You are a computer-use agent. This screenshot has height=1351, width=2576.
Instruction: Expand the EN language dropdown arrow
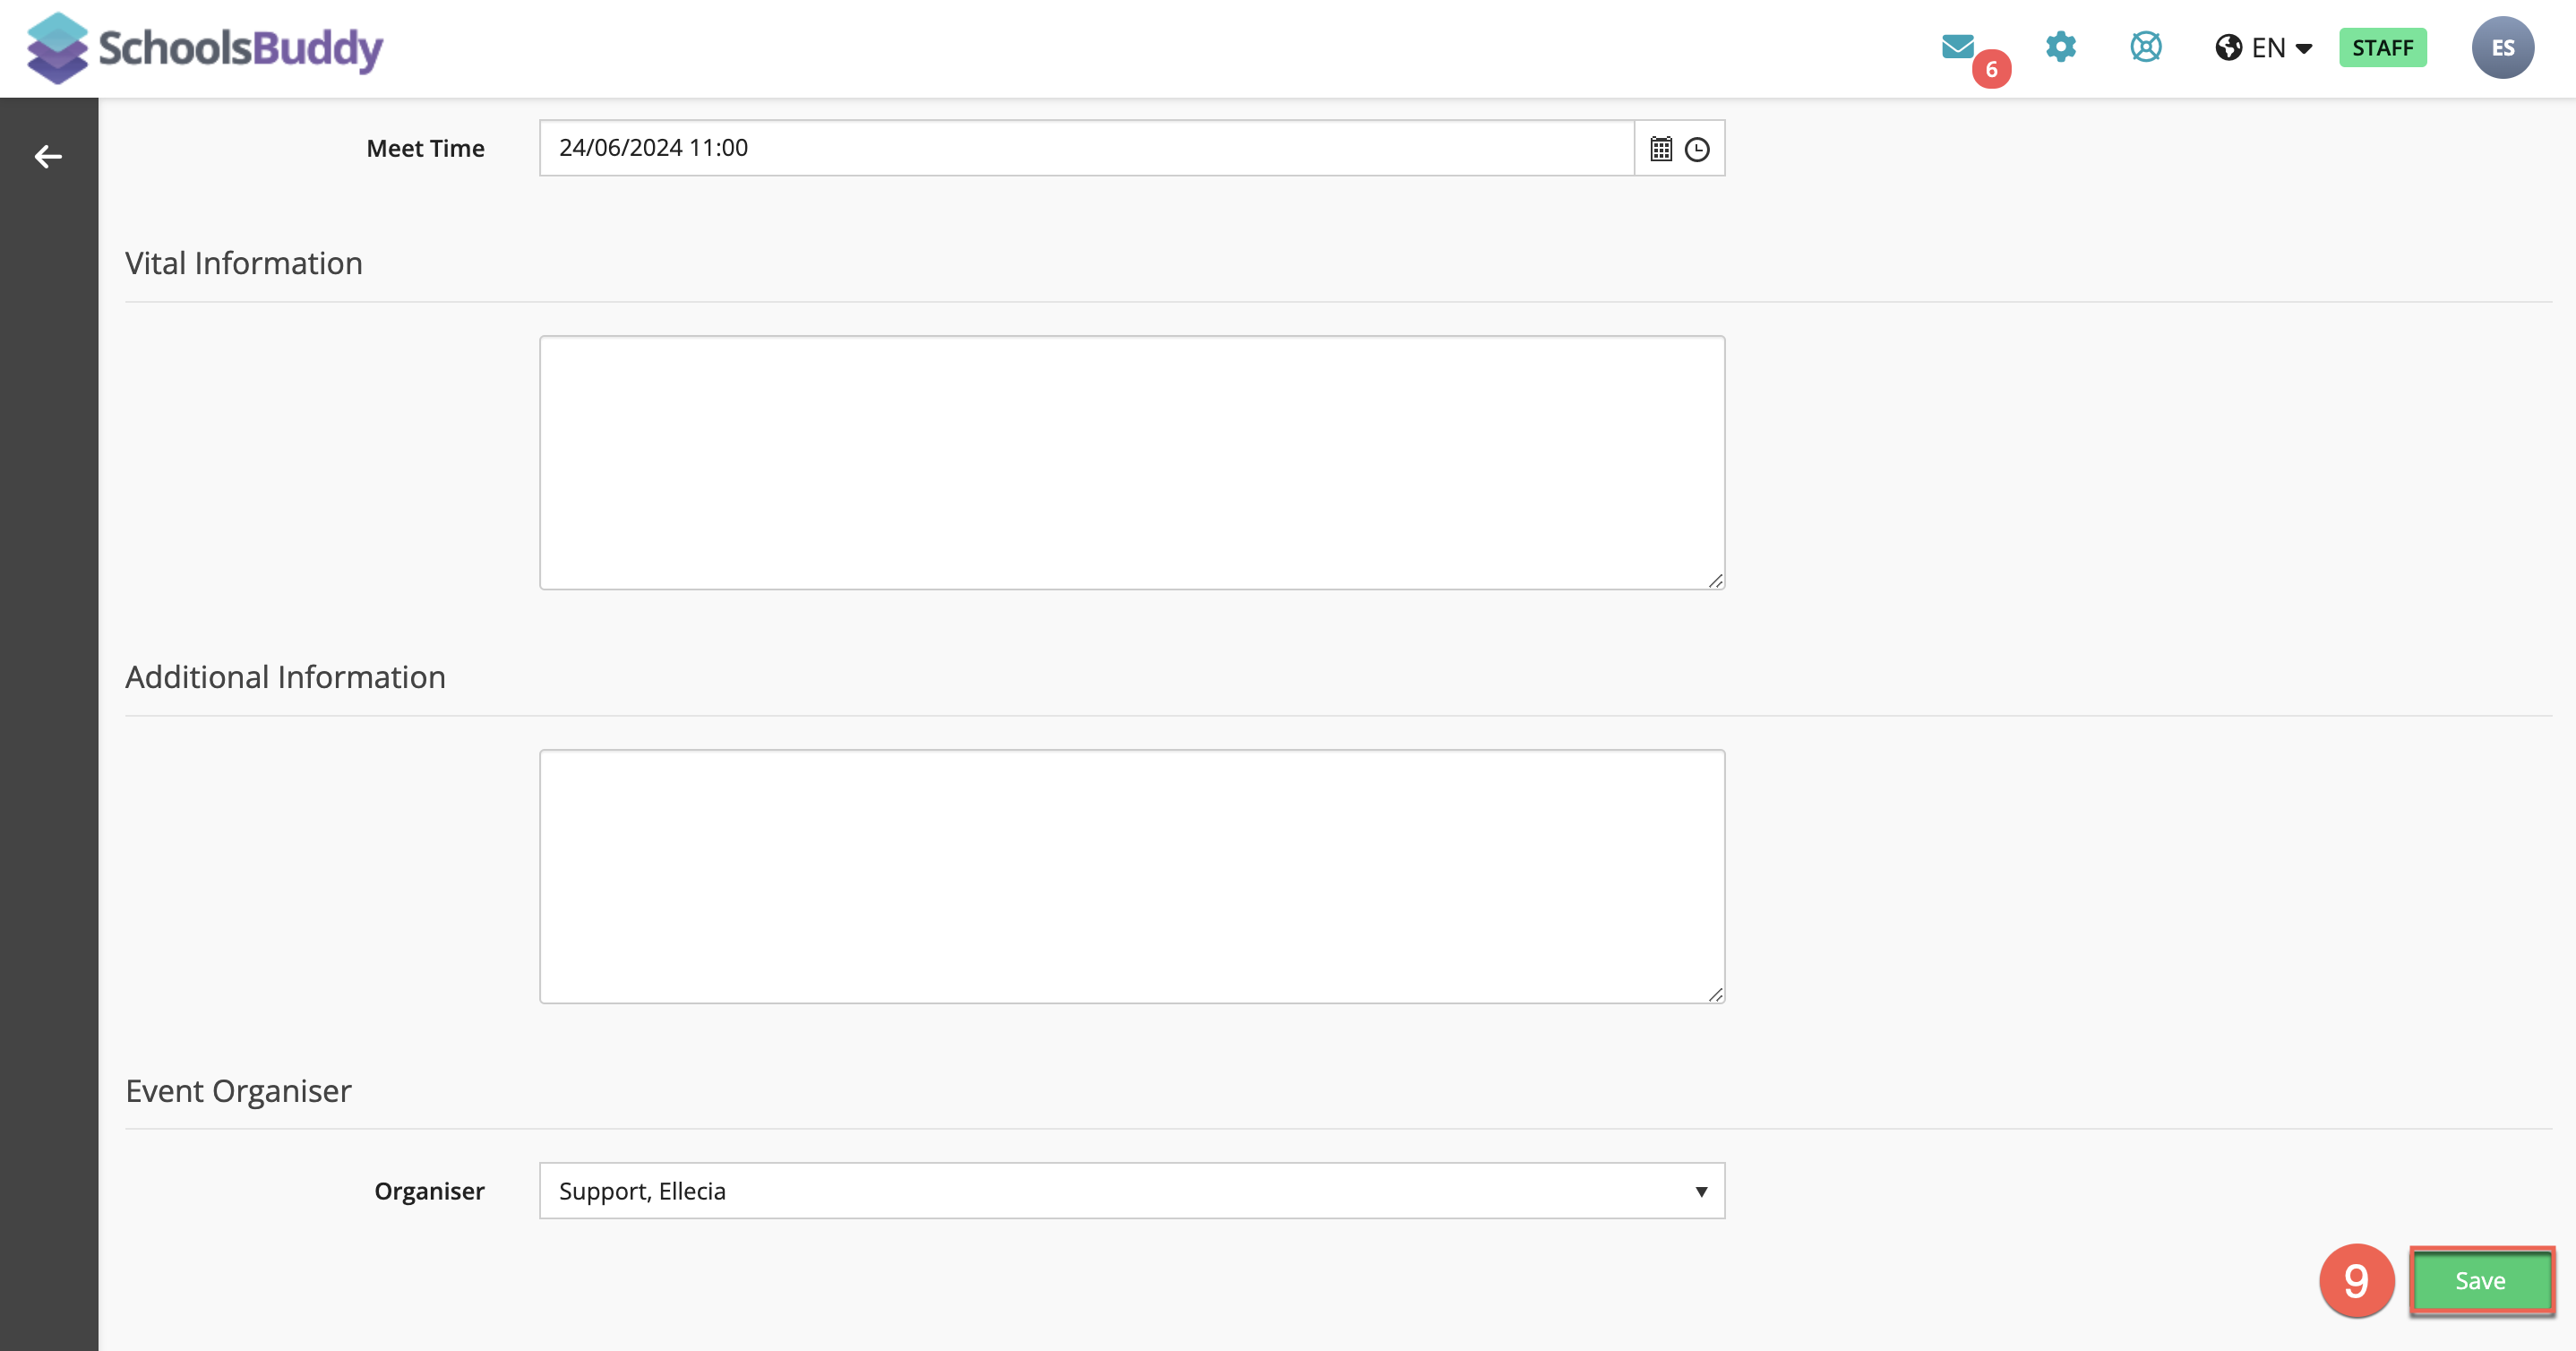[2304, 49]
